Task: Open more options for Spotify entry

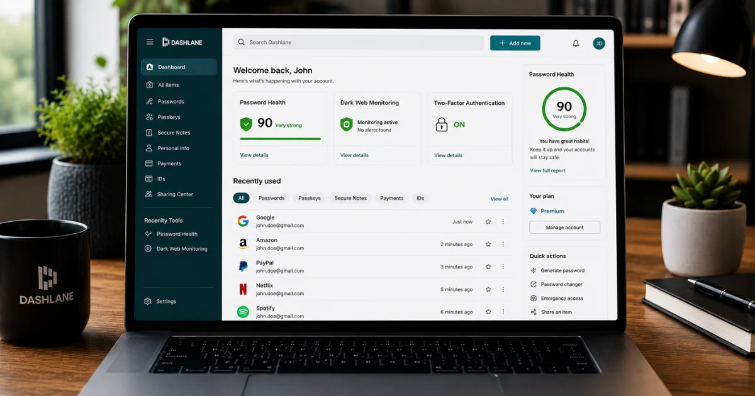Action: 503,312
